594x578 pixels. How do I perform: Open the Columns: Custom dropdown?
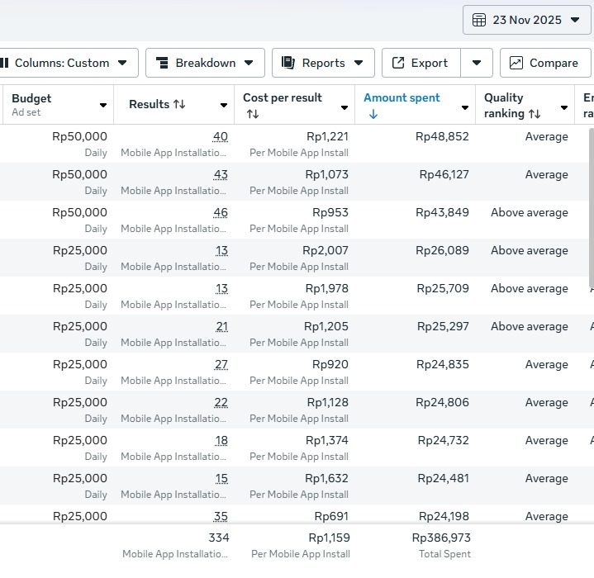[x=122, y=63]
